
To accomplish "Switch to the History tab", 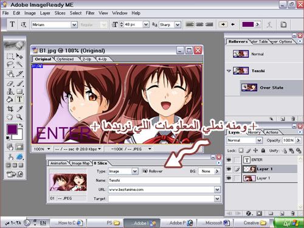I will coord(254,133).
